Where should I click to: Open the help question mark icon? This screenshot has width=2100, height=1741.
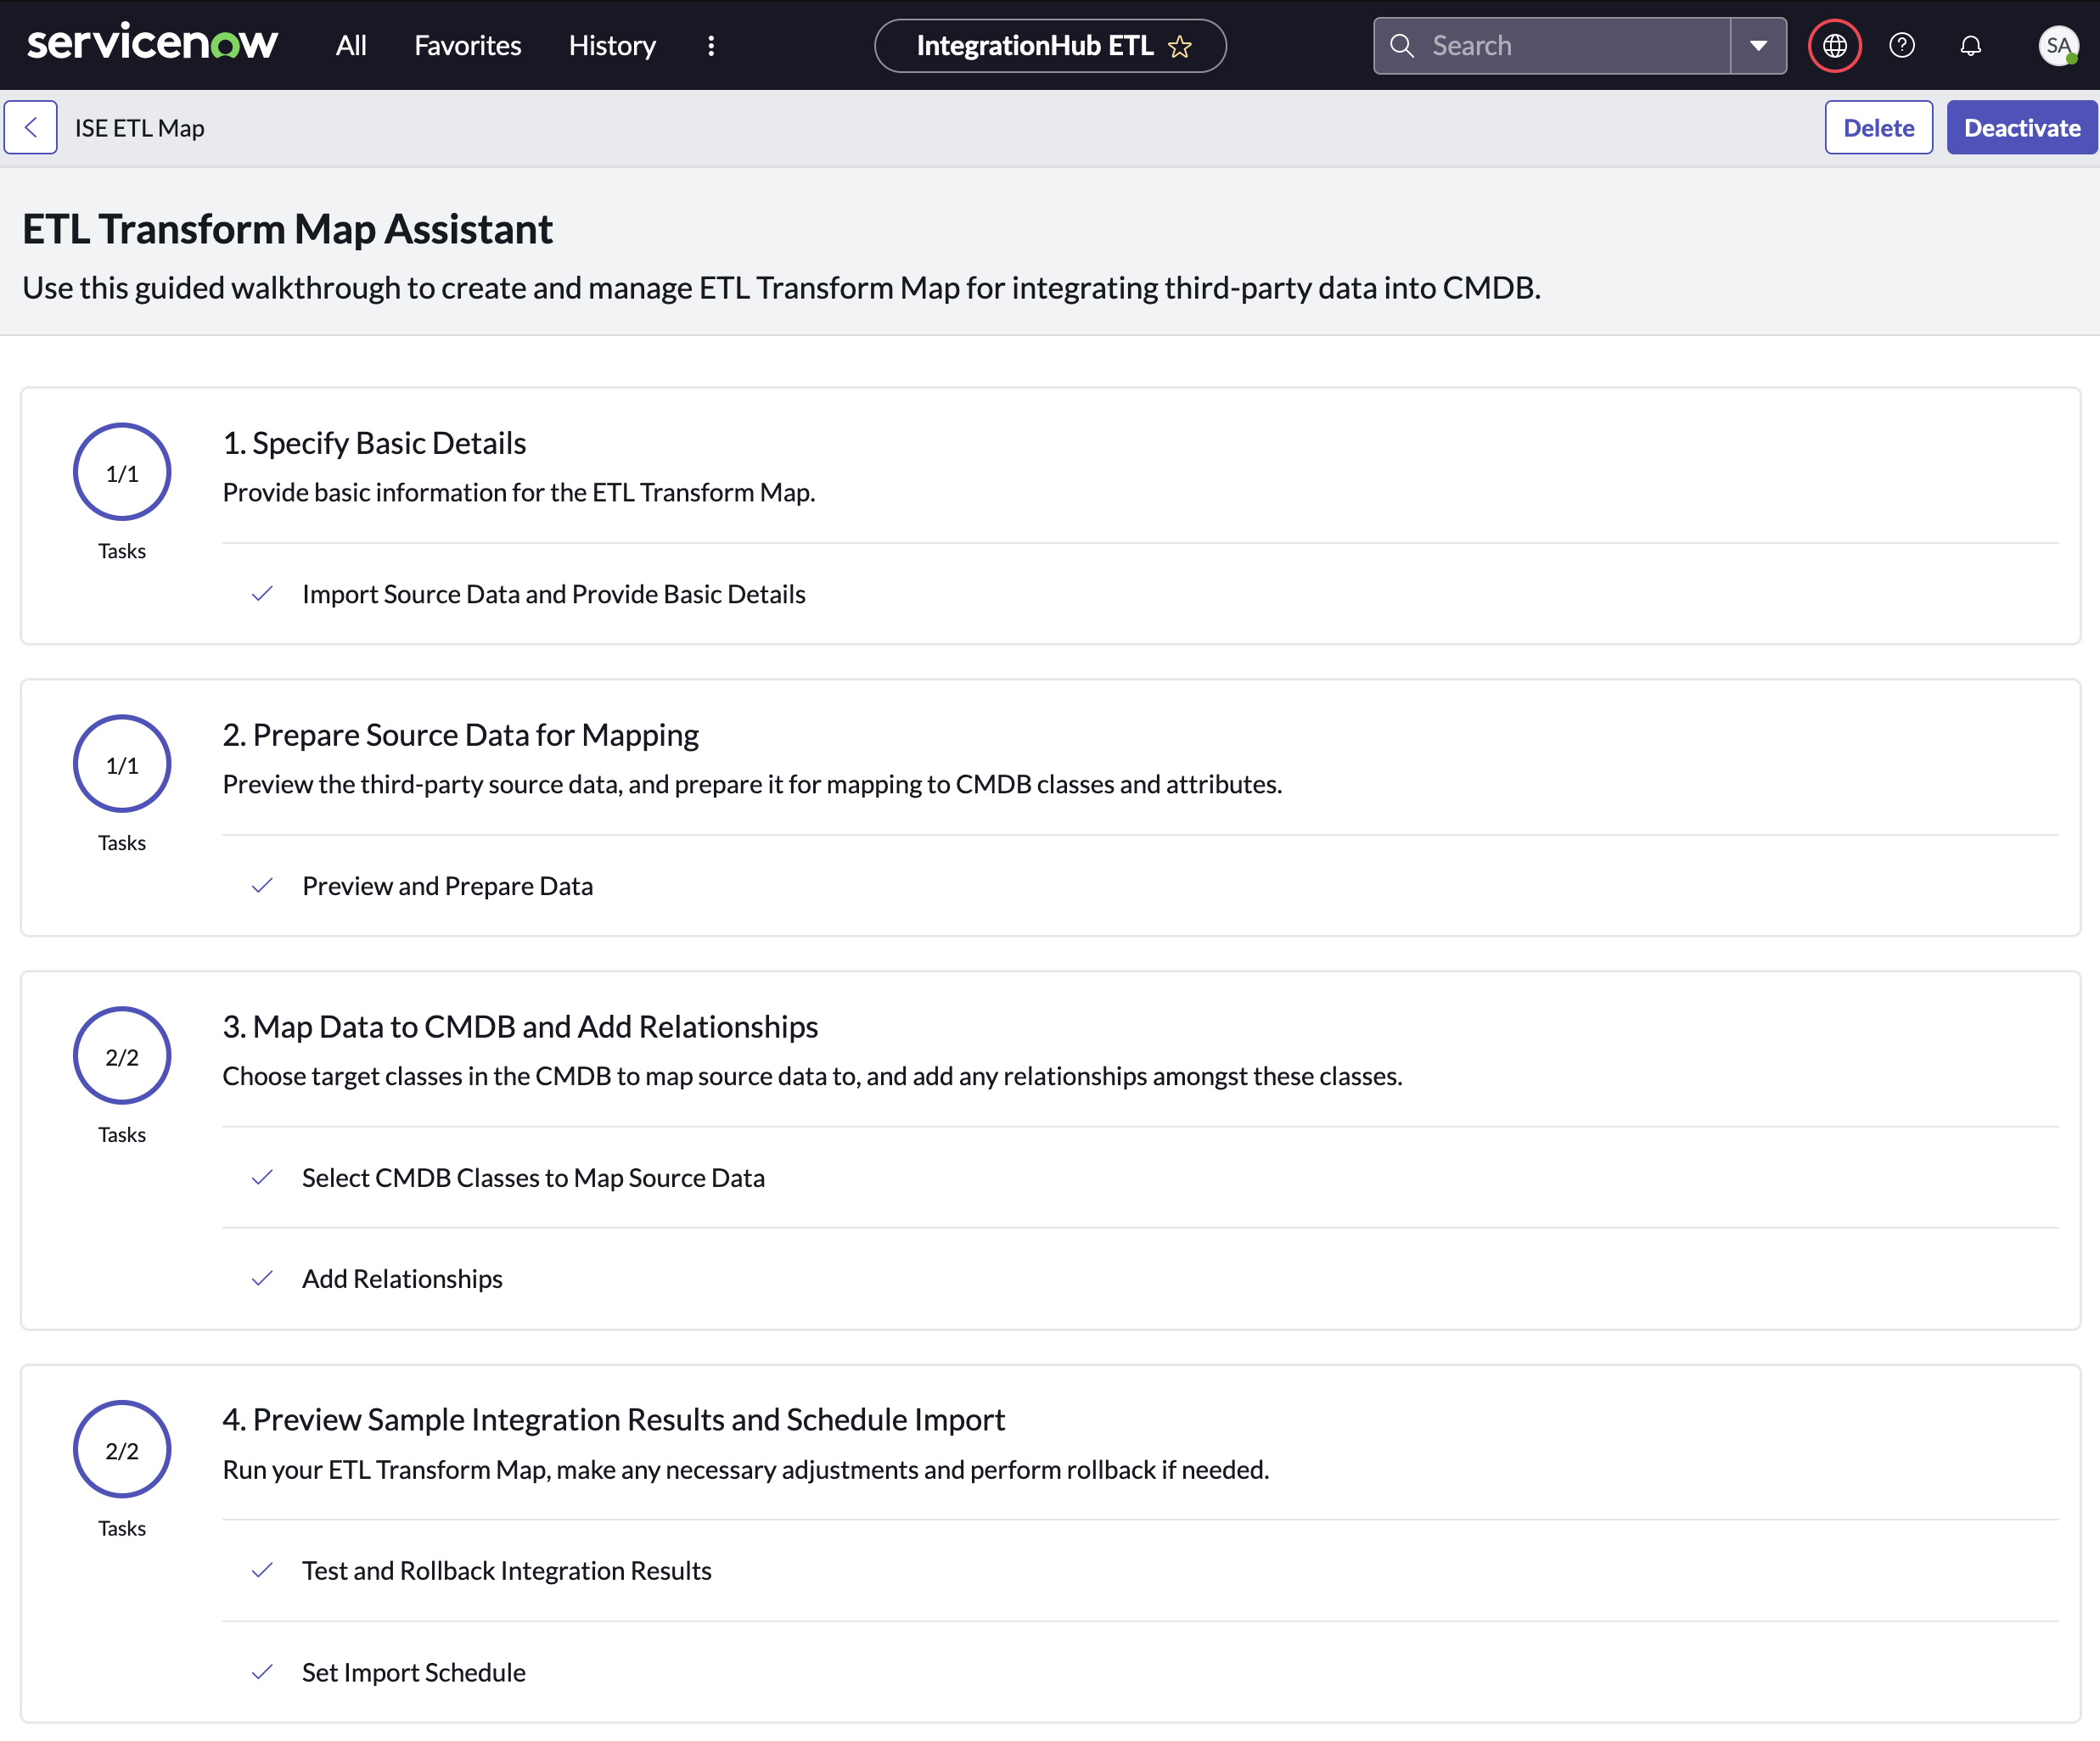[x=1901, y=45]
